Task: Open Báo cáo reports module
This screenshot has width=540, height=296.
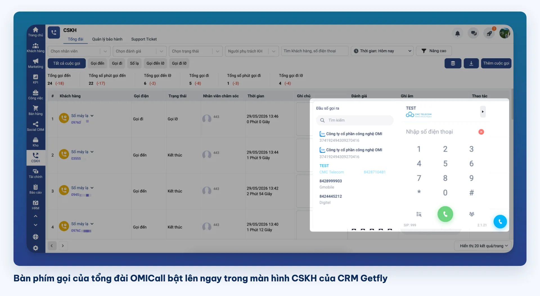Action: [x=35, y=189]
